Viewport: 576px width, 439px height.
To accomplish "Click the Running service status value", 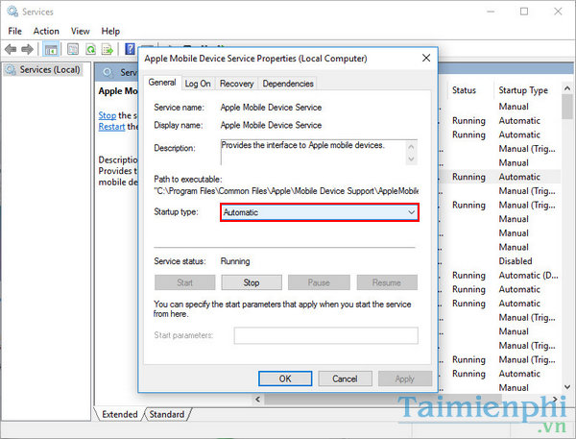I will click(235, 261).
